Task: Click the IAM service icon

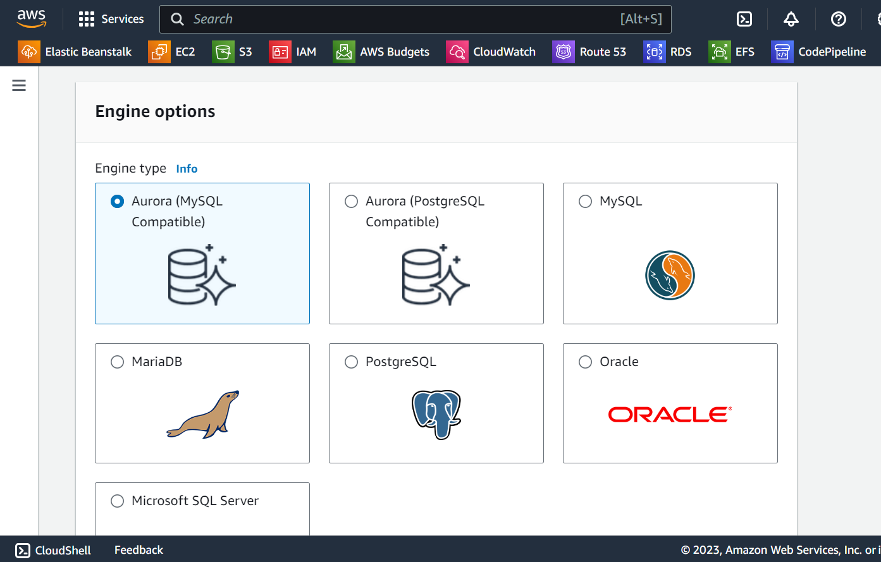Action: [x=280, y=52]
